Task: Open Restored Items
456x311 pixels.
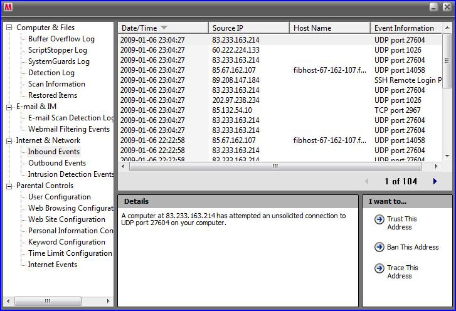Action: [53, 95]
